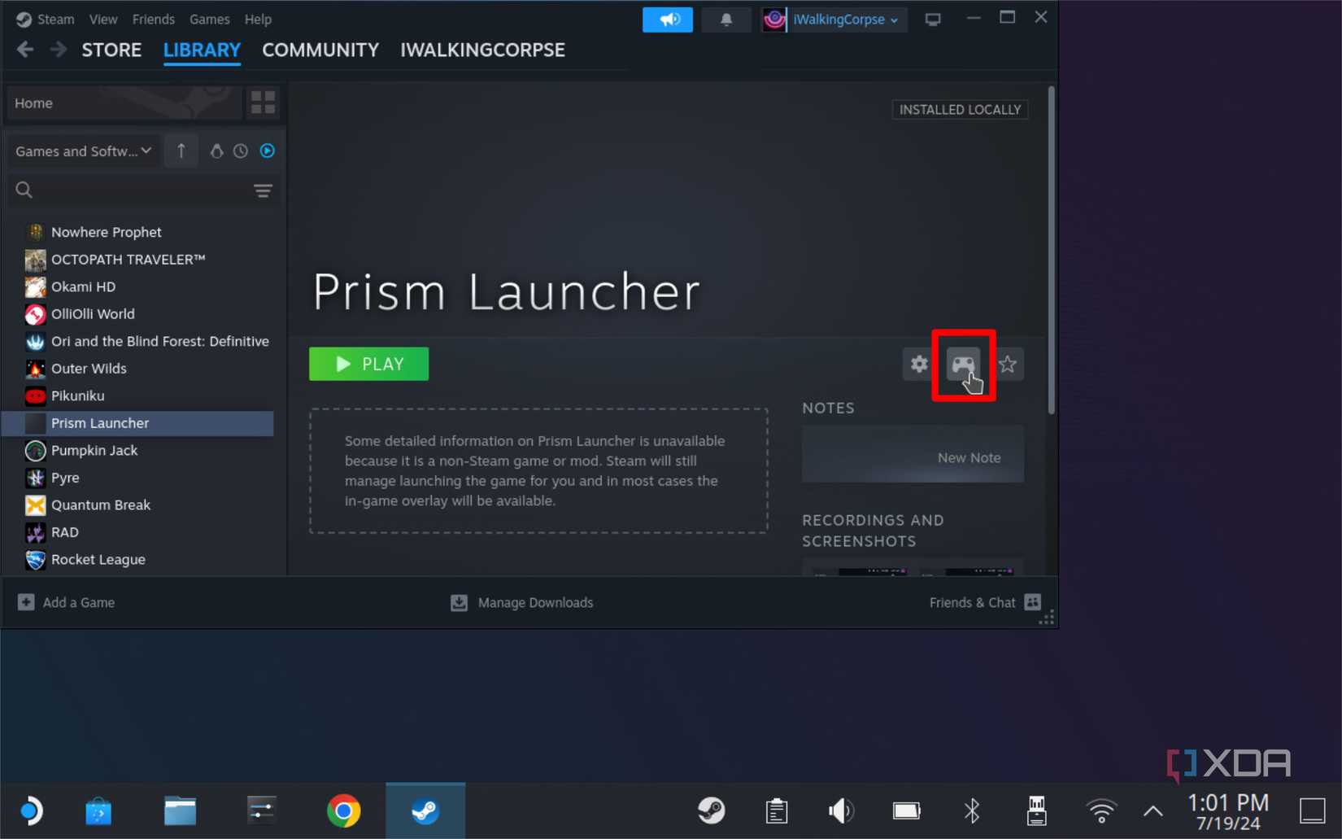The height and width of the screenshot is (839, 1342).
Task: Click the active Steam taskbar button
Action: (425, 811)
